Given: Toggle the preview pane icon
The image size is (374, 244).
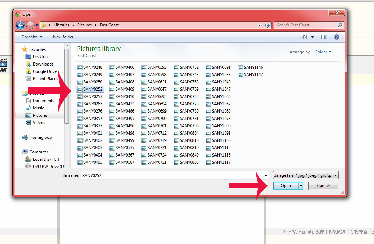Looking at the screenshot, I should pos(324,37).
